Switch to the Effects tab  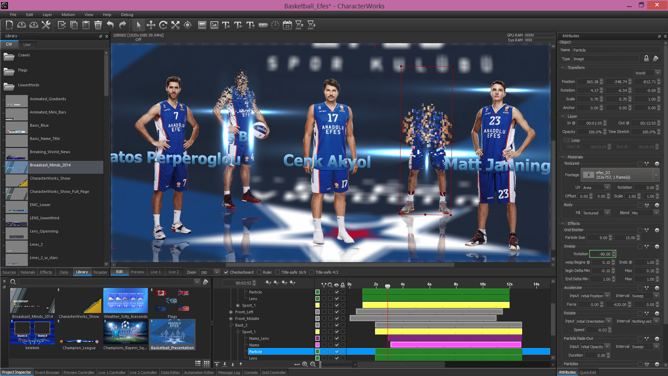click(x=46, y=272)
